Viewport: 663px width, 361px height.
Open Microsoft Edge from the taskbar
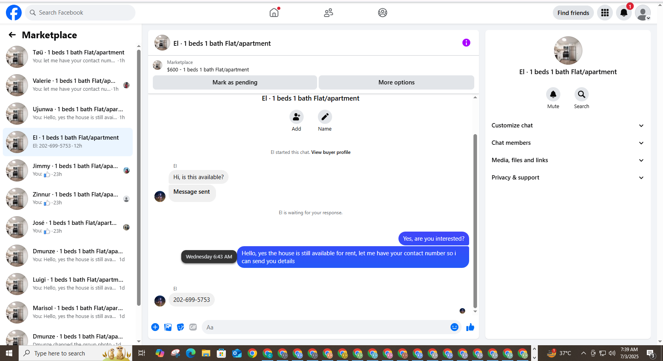click(190, 353)
